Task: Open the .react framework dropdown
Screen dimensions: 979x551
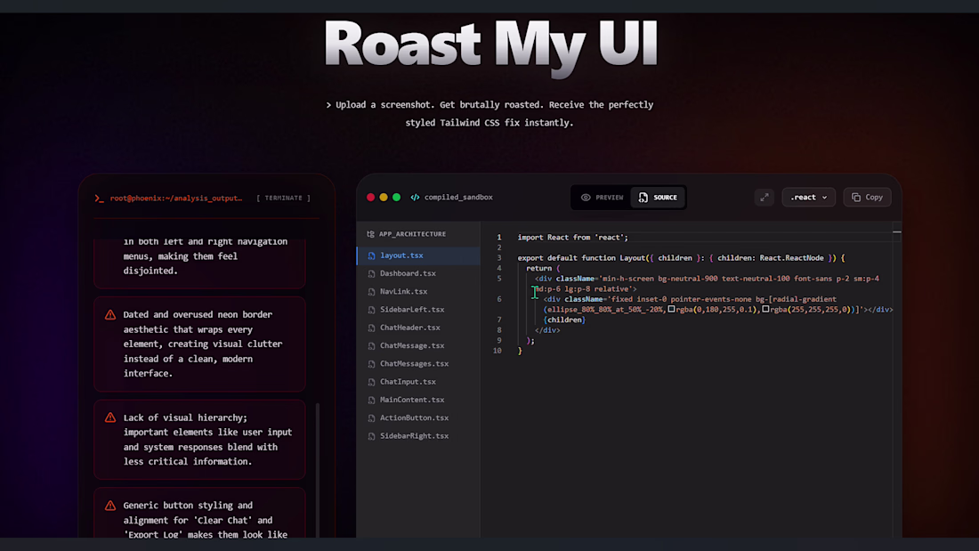Action: [x=808, y=198]
